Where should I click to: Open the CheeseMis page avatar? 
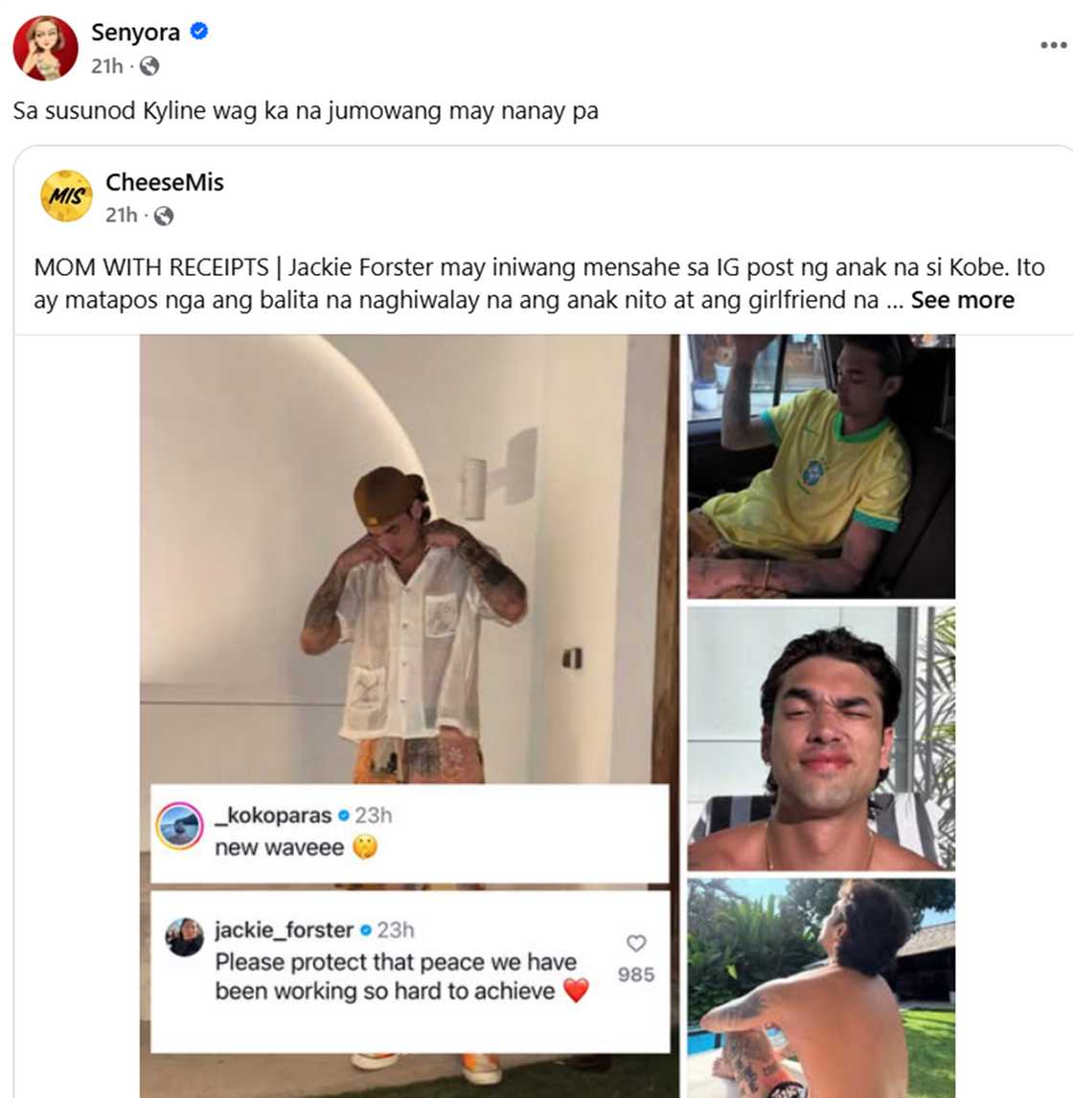(66, 196)
